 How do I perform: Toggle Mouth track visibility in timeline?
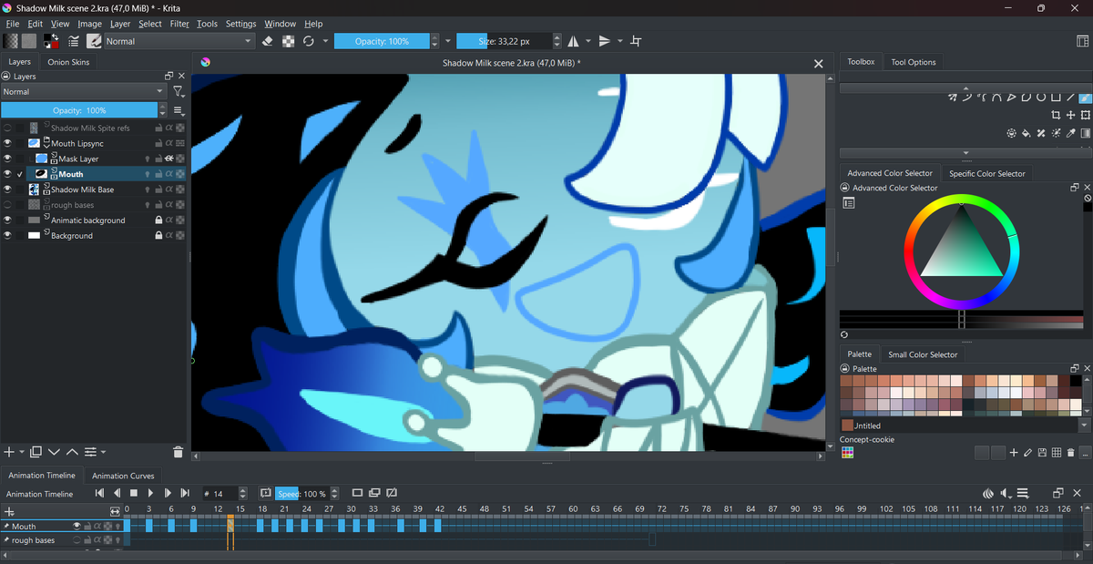tap(77, 526)
